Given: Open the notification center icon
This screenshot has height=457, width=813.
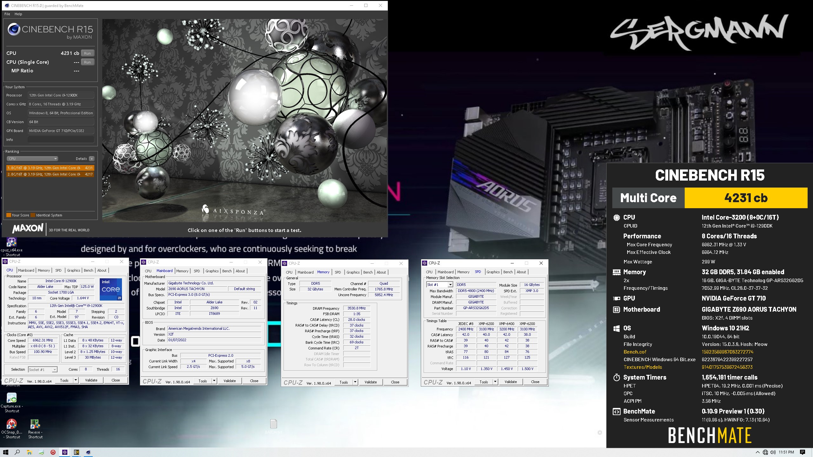Looking at the screenshot, I should 803,452.
